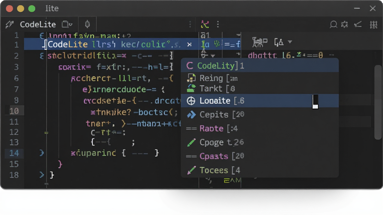Click the pencil icon beside Tocees
The height and width of the screenshot is (215, 383).
pyautogui.click(x=191, y=170)
